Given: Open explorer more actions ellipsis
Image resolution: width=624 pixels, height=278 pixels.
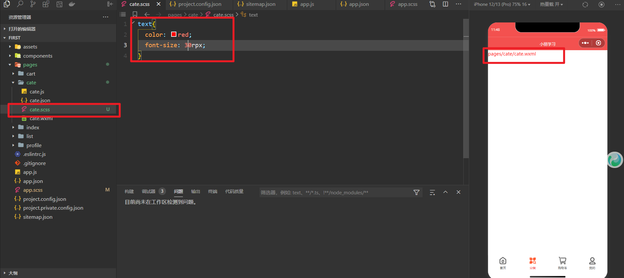Looking at the screenshot, I should click(106, 17).
